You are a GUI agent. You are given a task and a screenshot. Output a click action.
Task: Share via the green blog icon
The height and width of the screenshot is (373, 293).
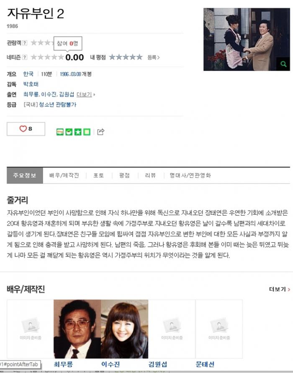click(x=60, y=132)
